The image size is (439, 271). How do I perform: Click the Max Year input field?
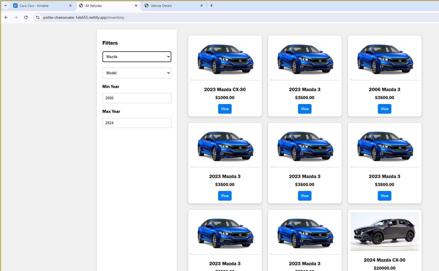pyautogui.click(x=137, y=123)
